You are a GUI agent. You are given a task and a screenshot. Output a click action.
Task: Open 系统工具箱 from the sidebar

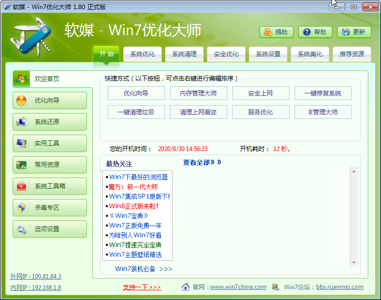pyautogui.click(x=50, y=186)
